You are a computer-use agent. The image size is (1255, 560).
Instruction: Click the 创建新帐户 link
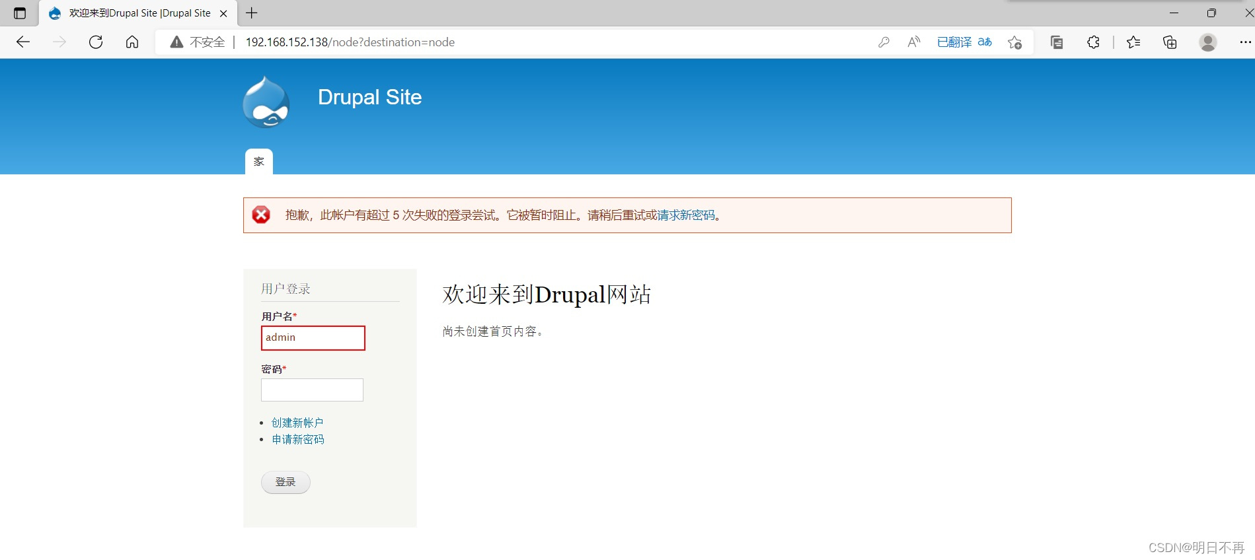click(297, 423)
